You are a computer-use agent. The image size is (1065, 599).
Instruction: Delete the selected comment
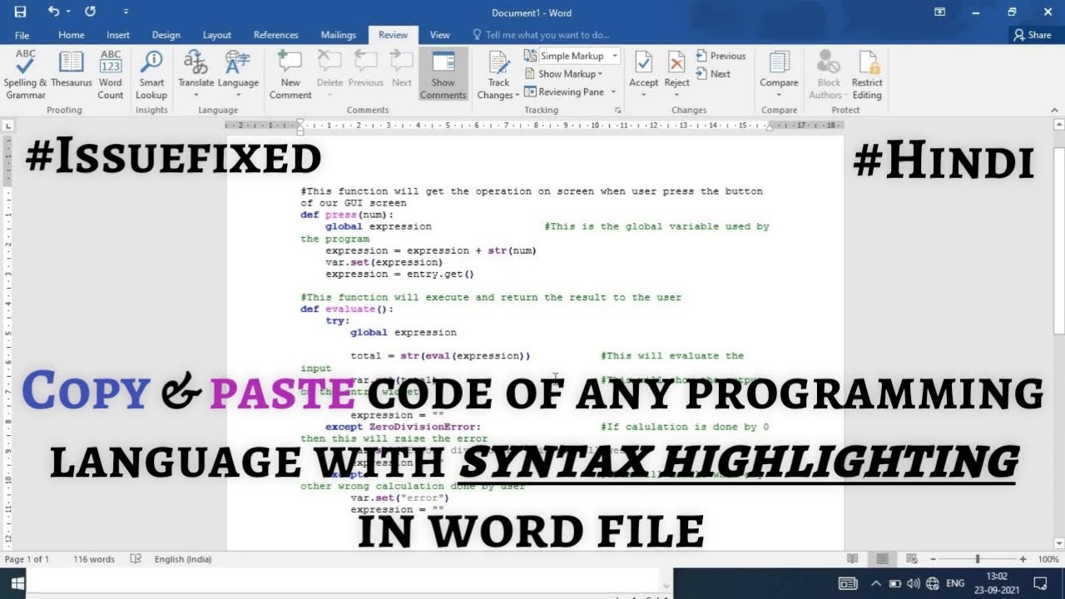[329, 75]
